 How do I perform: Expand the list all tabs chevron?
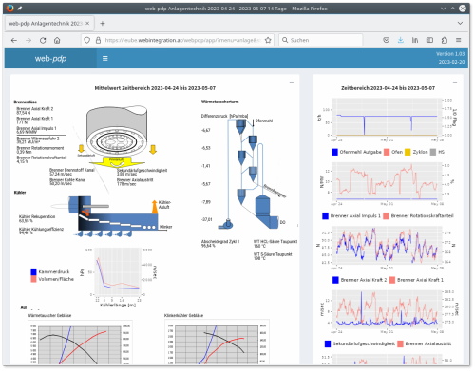pyautogui.click(x=460, y=23)
